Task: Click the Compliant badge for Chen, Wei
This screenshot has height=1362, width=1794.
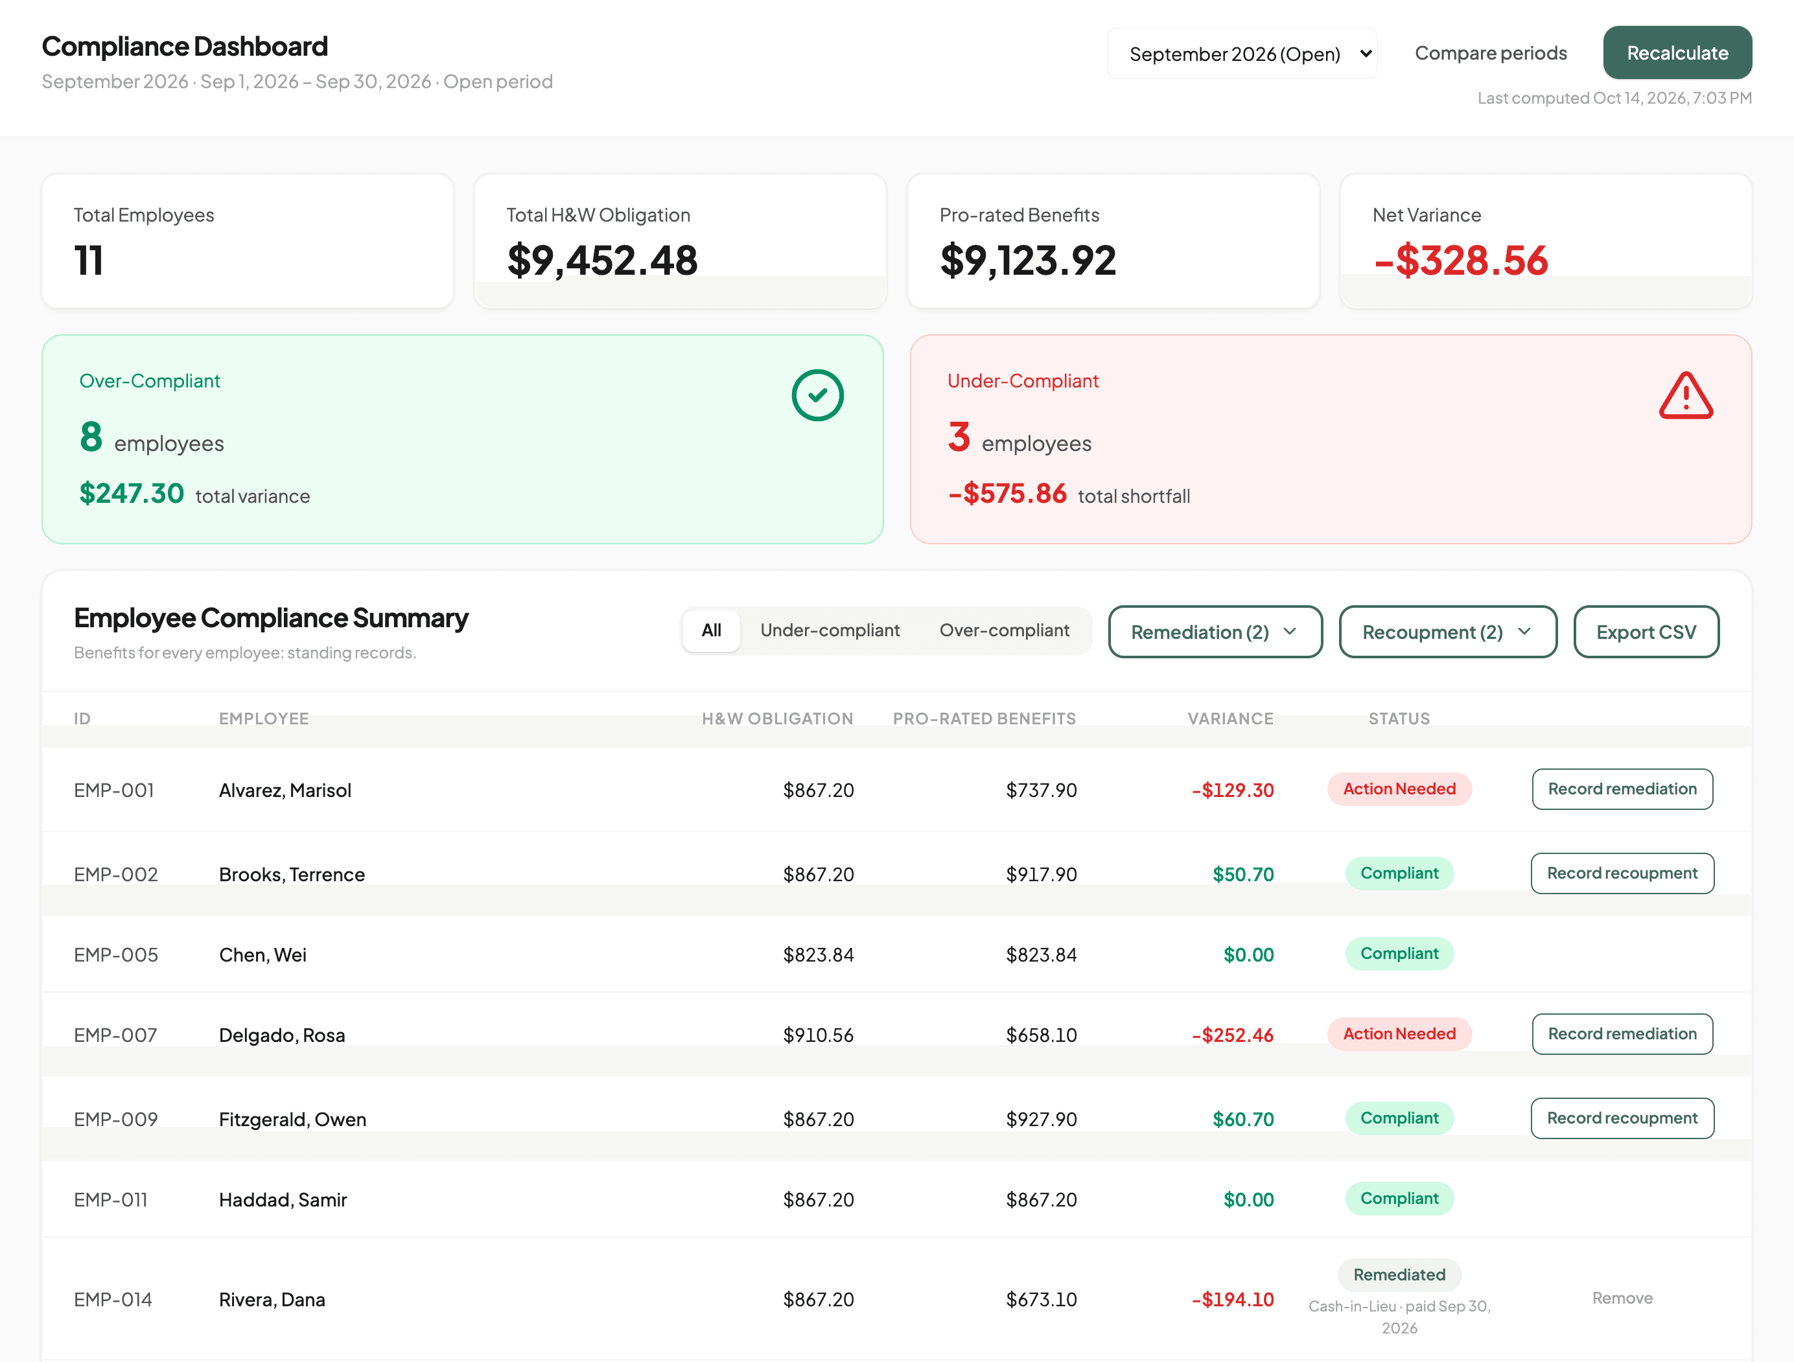Action: point(1399,953)
